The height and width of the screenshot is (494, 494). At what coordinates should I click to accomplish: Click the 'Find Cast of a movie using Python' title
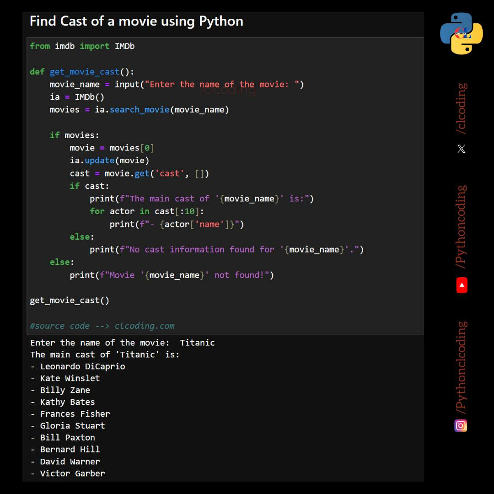(136, 21)
